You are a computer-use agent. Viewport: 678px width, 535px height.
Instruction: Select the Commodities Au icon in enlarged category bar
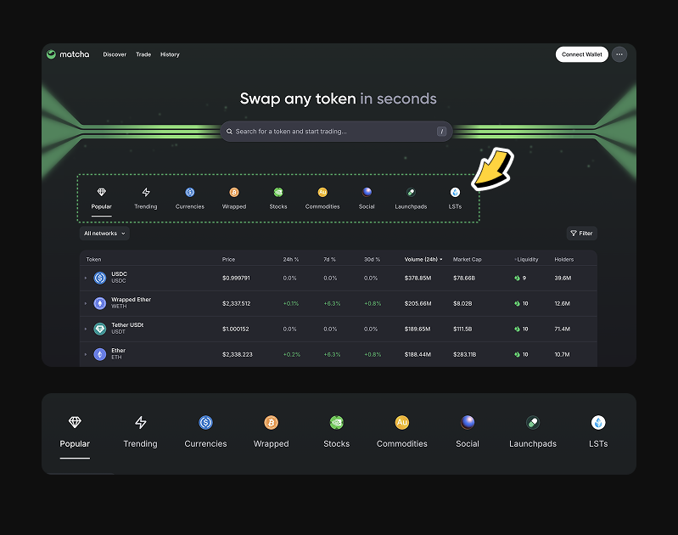pyautogui.click(x=402, y=422)
